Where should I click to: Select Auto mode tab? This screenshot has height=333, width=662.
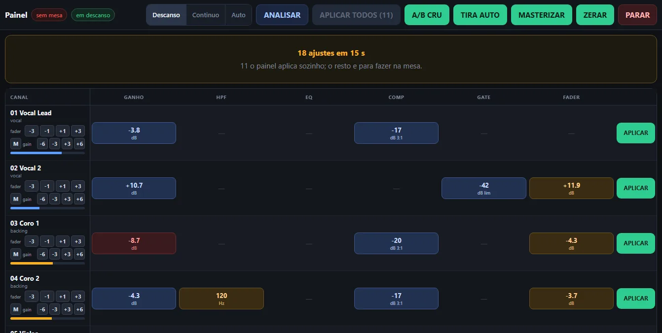tap(238, 15)
